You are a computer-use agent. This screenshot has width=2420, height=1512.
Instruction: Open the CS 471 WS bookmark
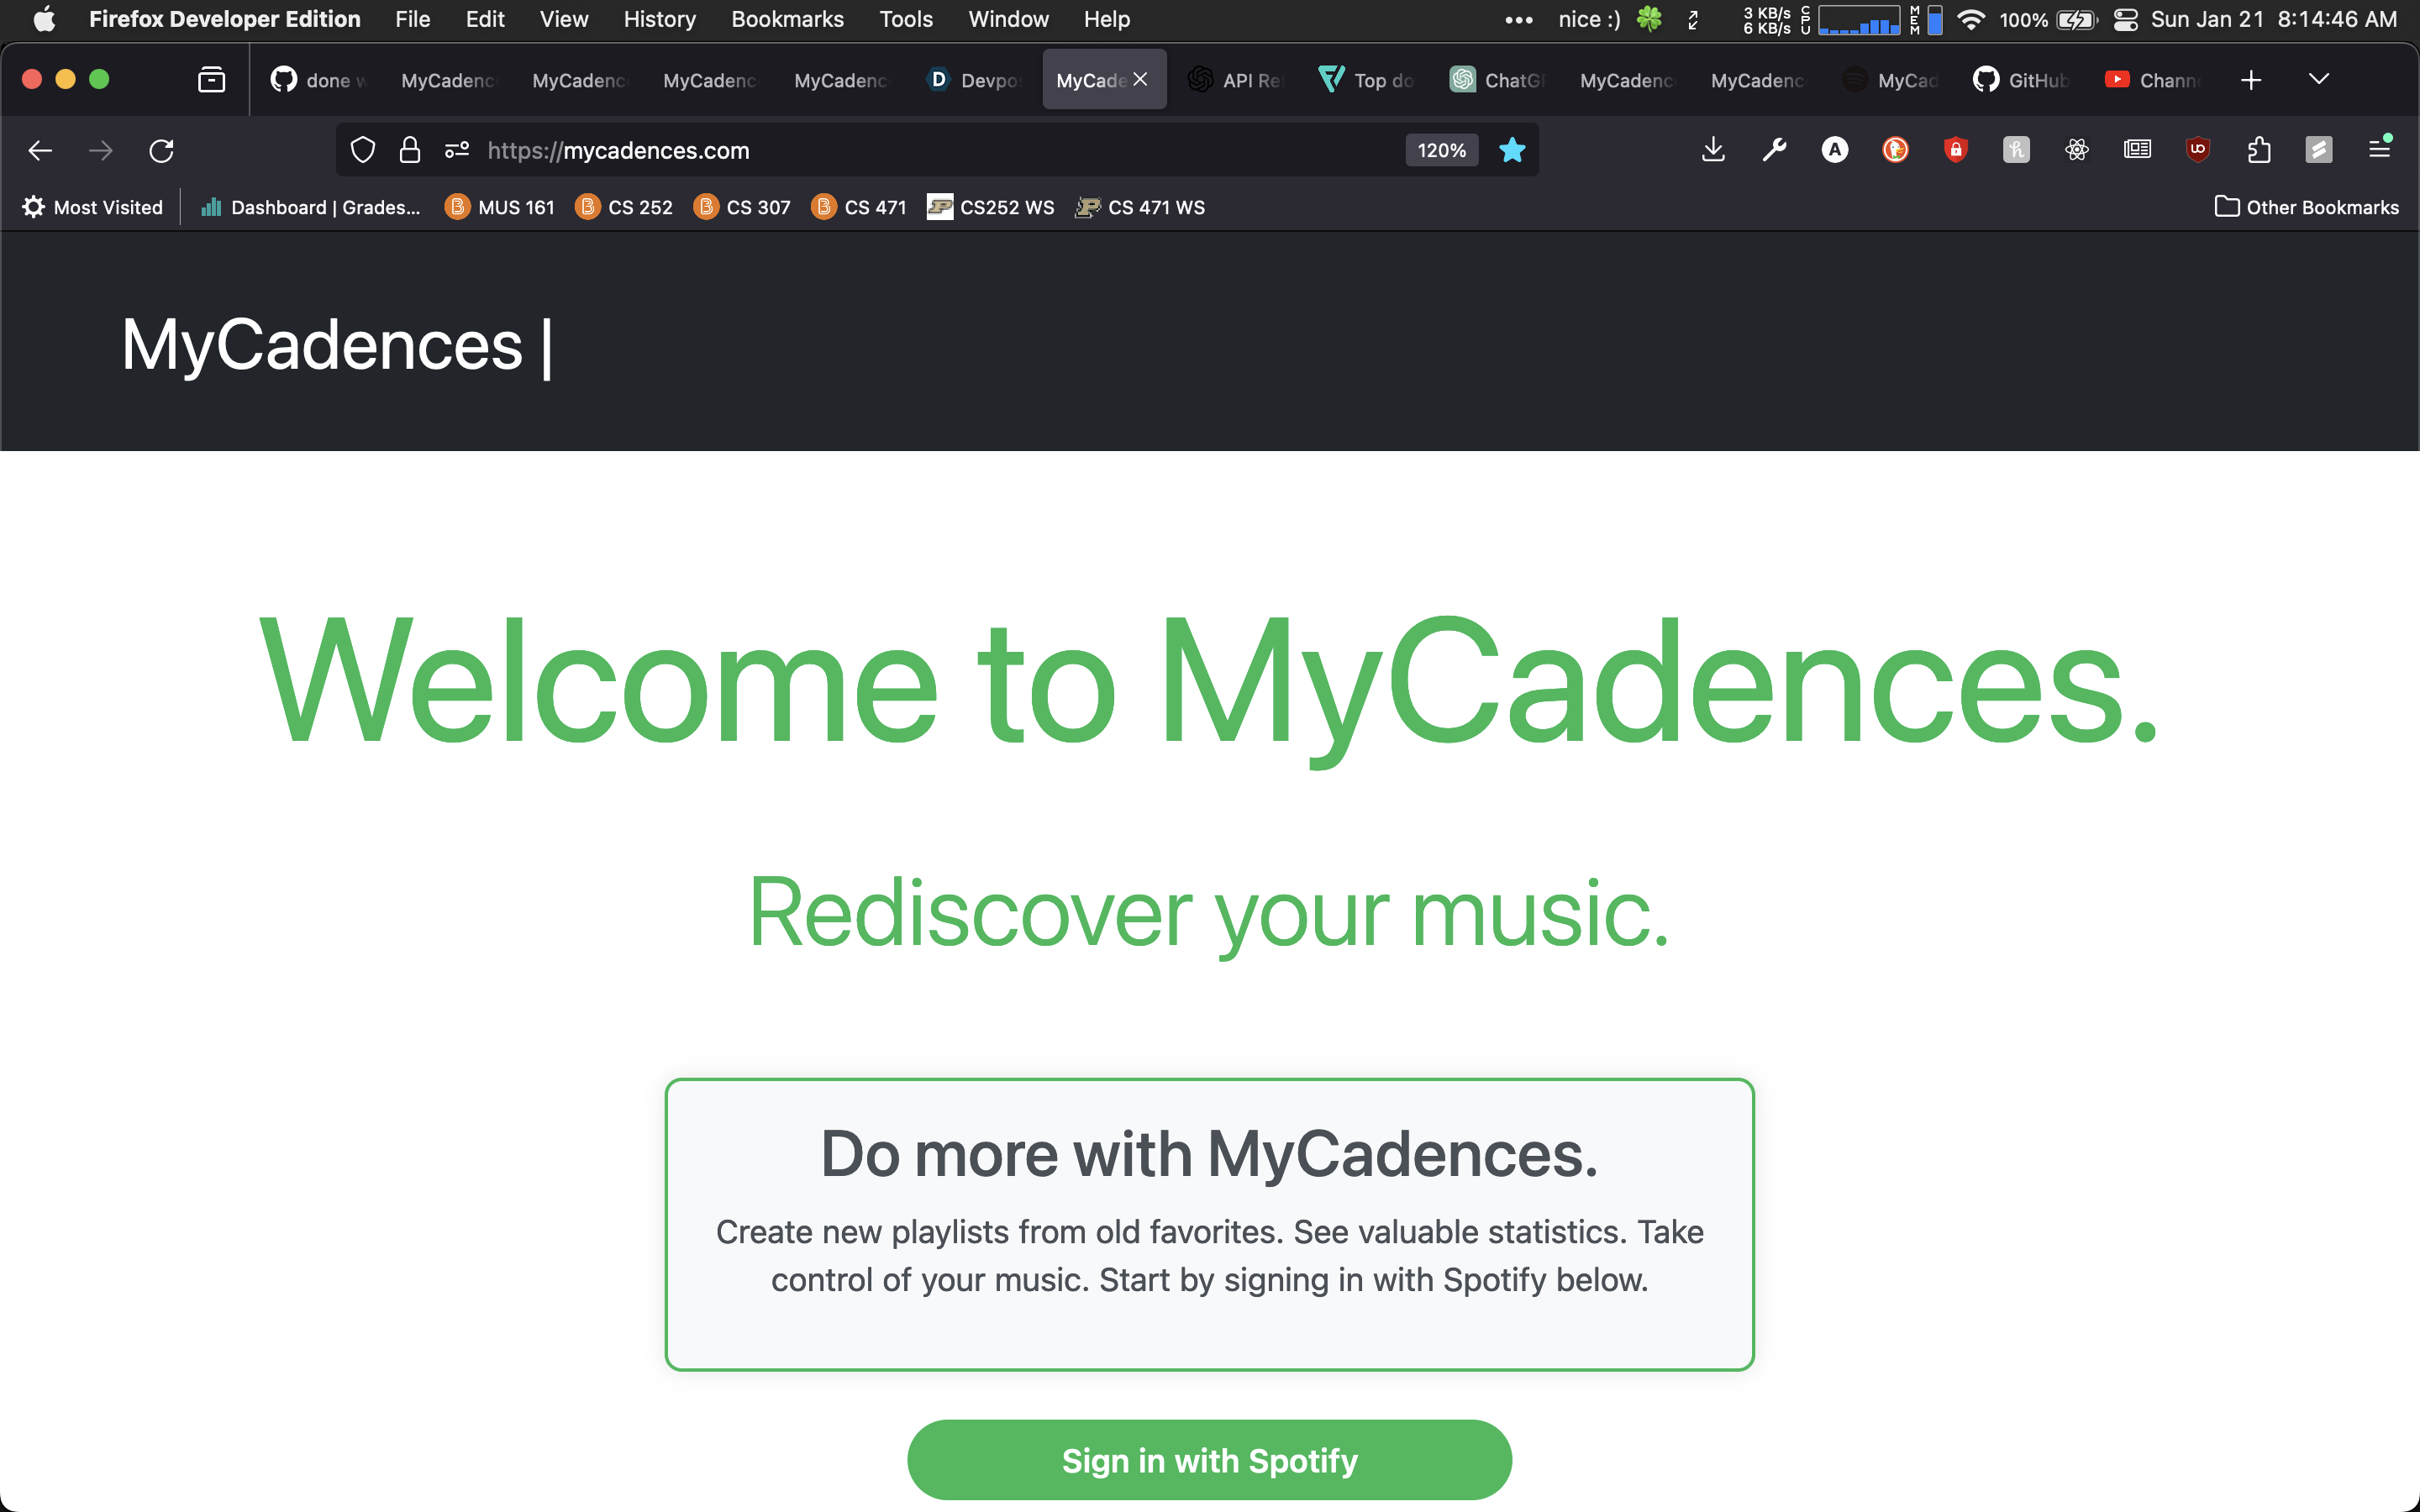point(1140,207)
